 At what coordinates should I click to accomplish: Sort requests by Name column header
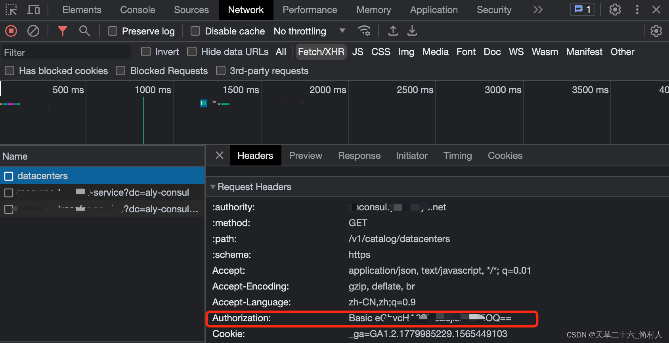(x=102, y=156)
